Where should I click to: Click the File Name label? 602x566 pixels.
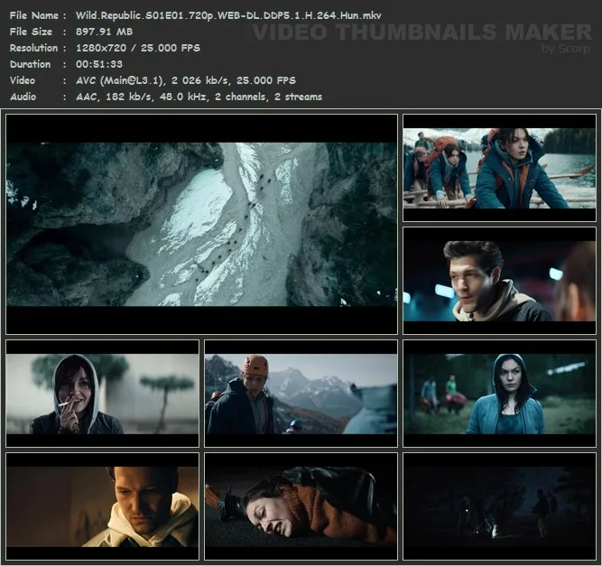pos(33,15)
